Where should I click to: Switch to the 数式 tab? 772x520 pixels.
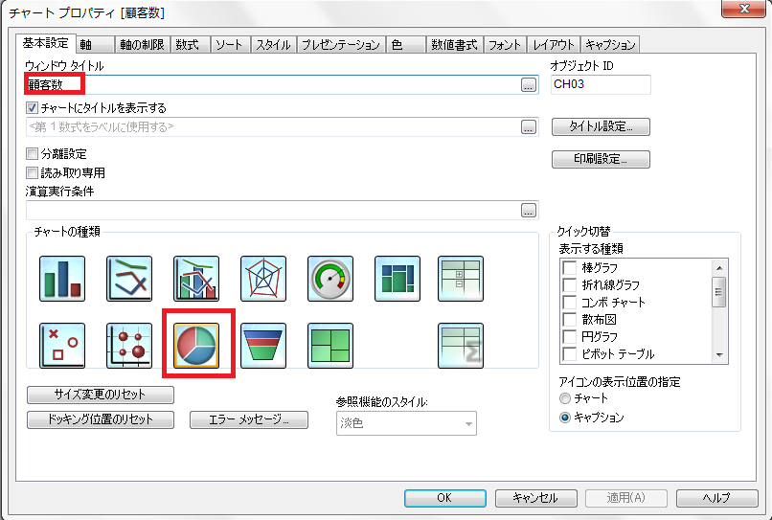coord(189,44)
